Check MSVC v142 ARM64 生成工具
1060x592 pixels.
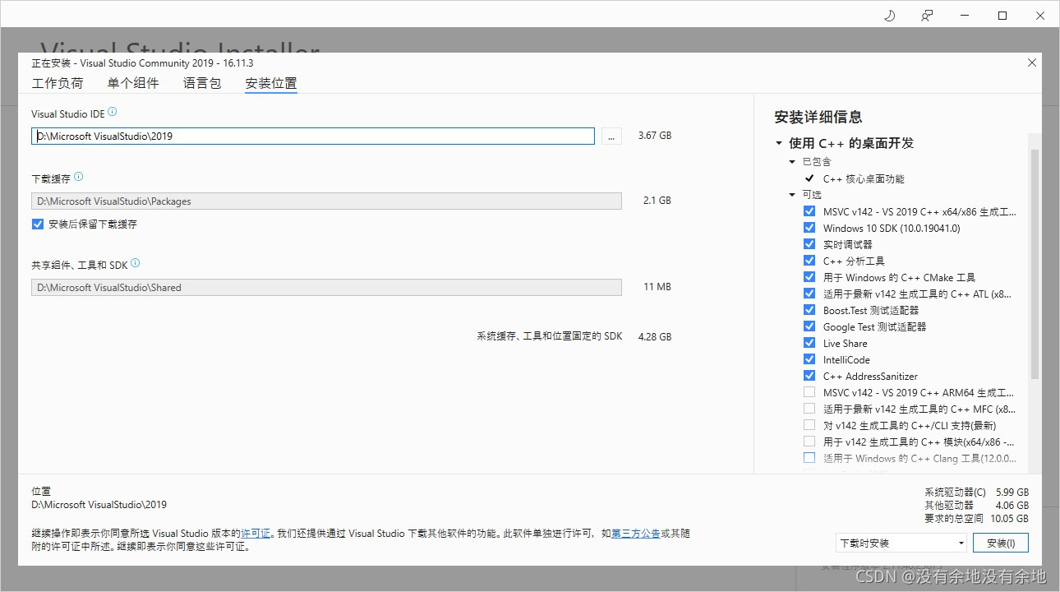point(809,392)
